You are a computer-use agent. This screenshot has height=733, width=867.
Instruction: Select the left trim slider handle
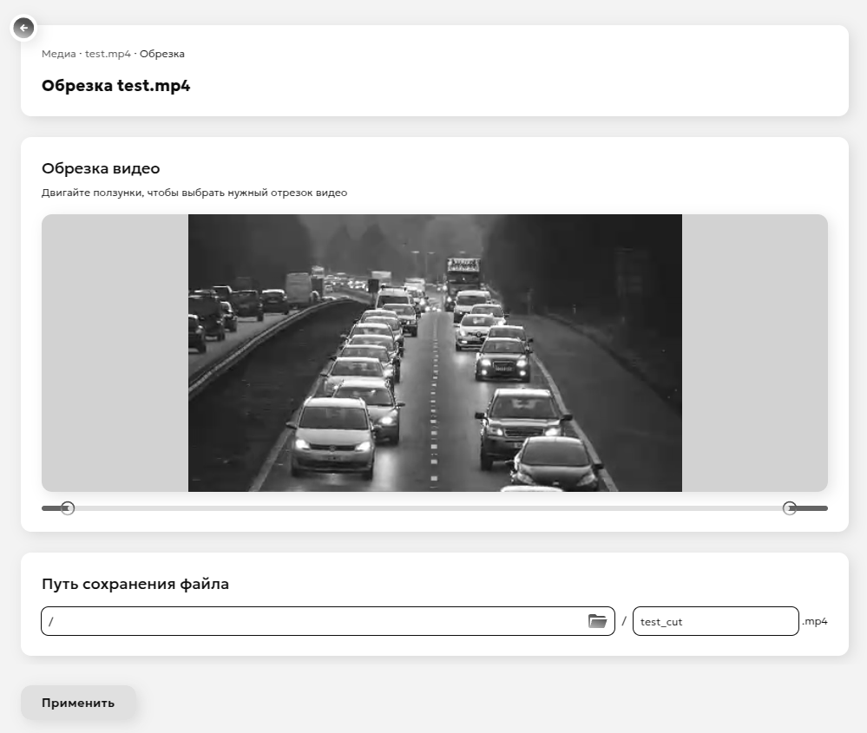[68, 509]
